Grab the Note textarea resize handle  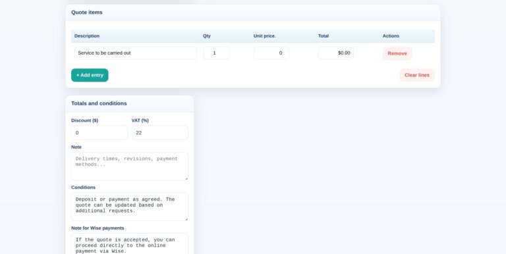[x=186, y=178]
